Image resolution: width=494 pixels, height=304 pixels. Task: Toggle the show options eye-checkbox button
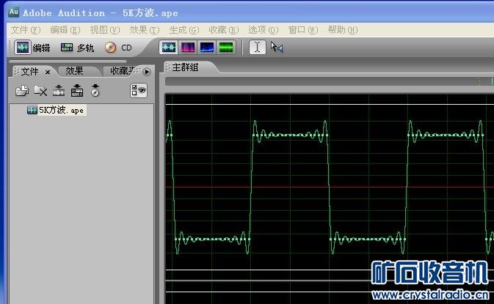click(139, 91)
